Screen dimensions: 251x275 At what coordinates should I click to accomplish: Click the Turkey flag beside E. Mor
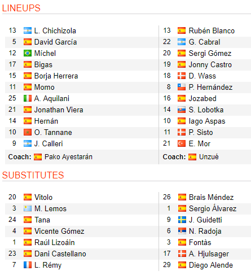click(x=182, y=143)
